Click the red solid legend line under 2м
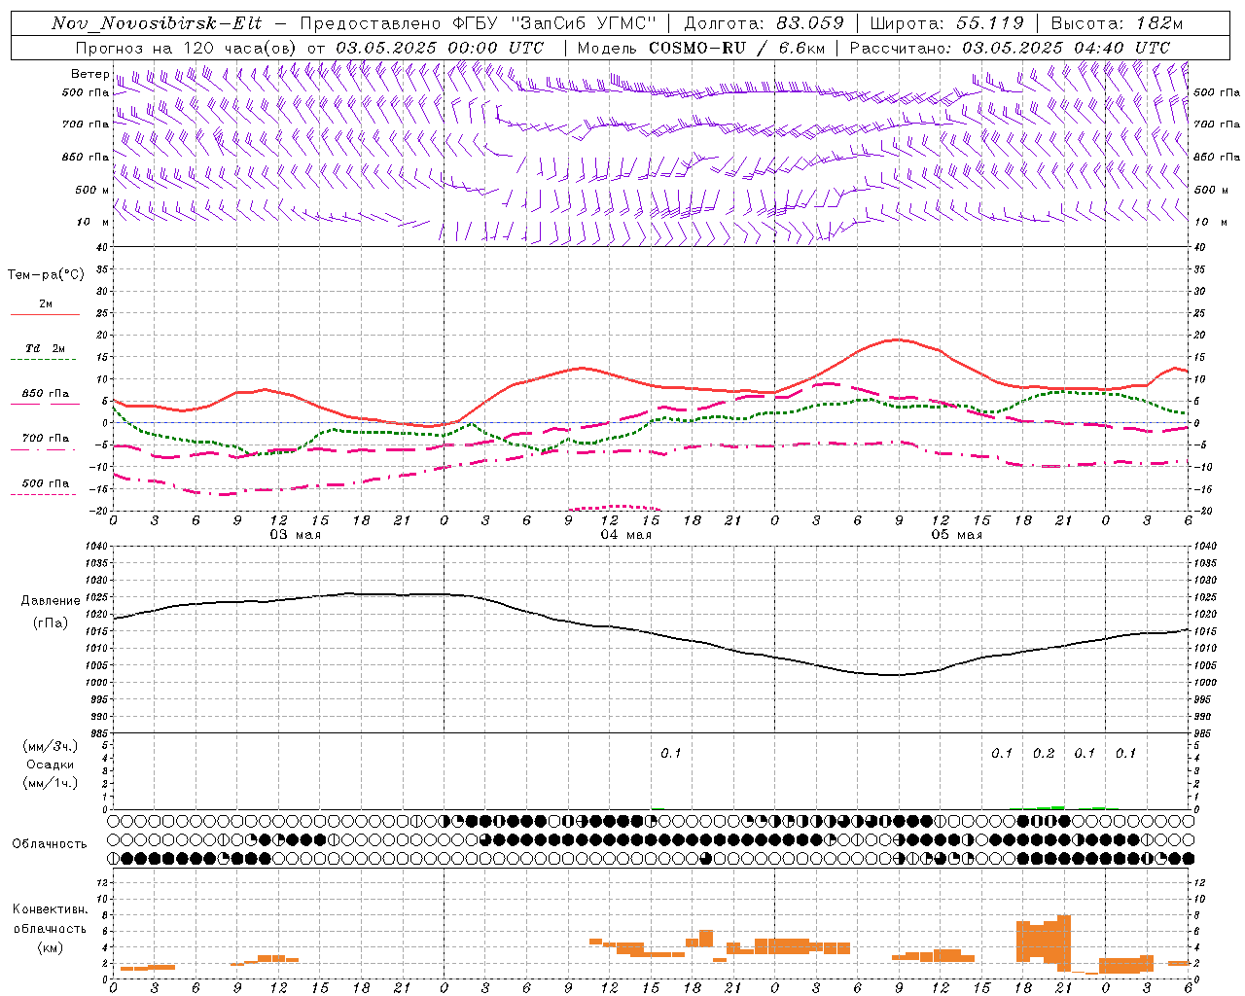Viewport: 1245px width, 996px height. pyautogui.click(x=45, y=315)
